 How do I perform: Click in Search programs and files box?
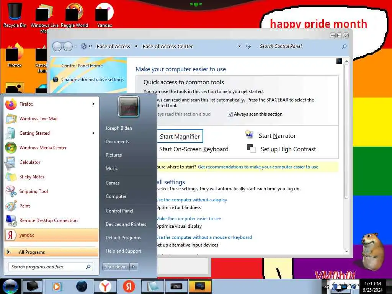click(50, 267)
